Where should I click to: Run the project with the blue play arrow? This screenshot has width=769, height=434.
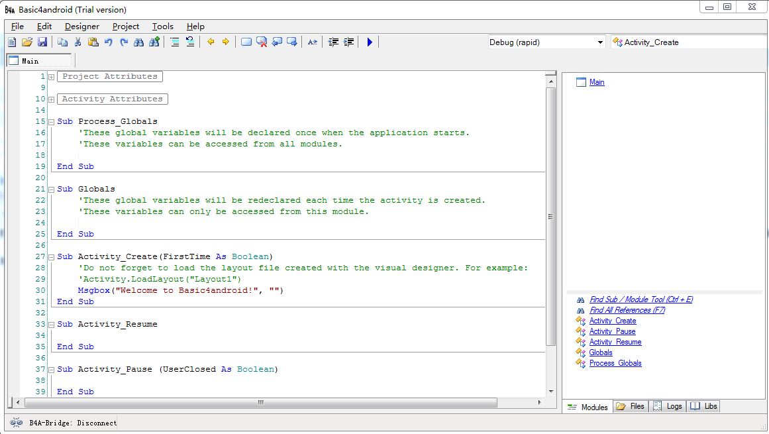370,42
